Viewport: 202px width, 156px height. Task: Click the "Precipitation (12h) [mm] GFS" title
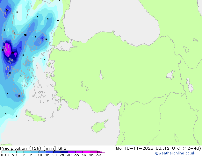click(33, 148)
